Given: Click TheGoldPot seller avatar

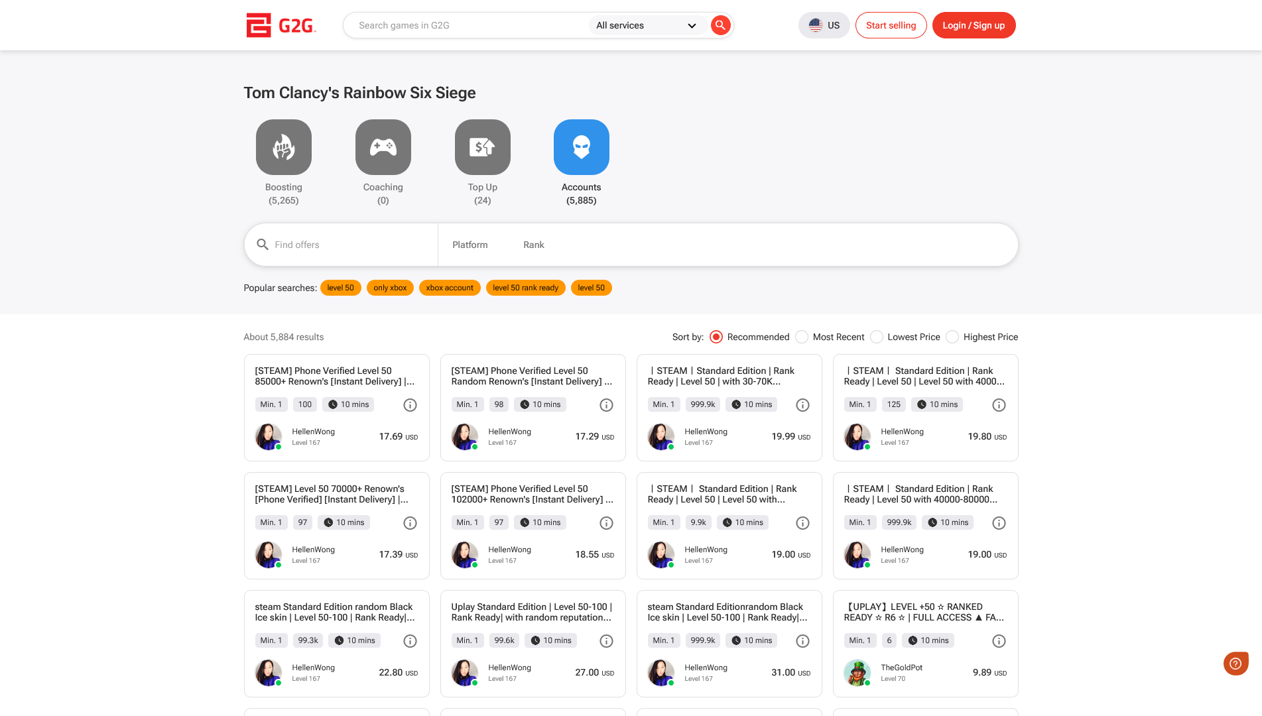Looking at the screenshot, I should coord(857,673).
